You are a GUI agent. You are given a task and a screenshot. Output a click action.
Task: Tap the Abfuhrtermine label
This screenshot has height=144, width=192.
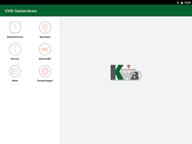pos(15,37)
